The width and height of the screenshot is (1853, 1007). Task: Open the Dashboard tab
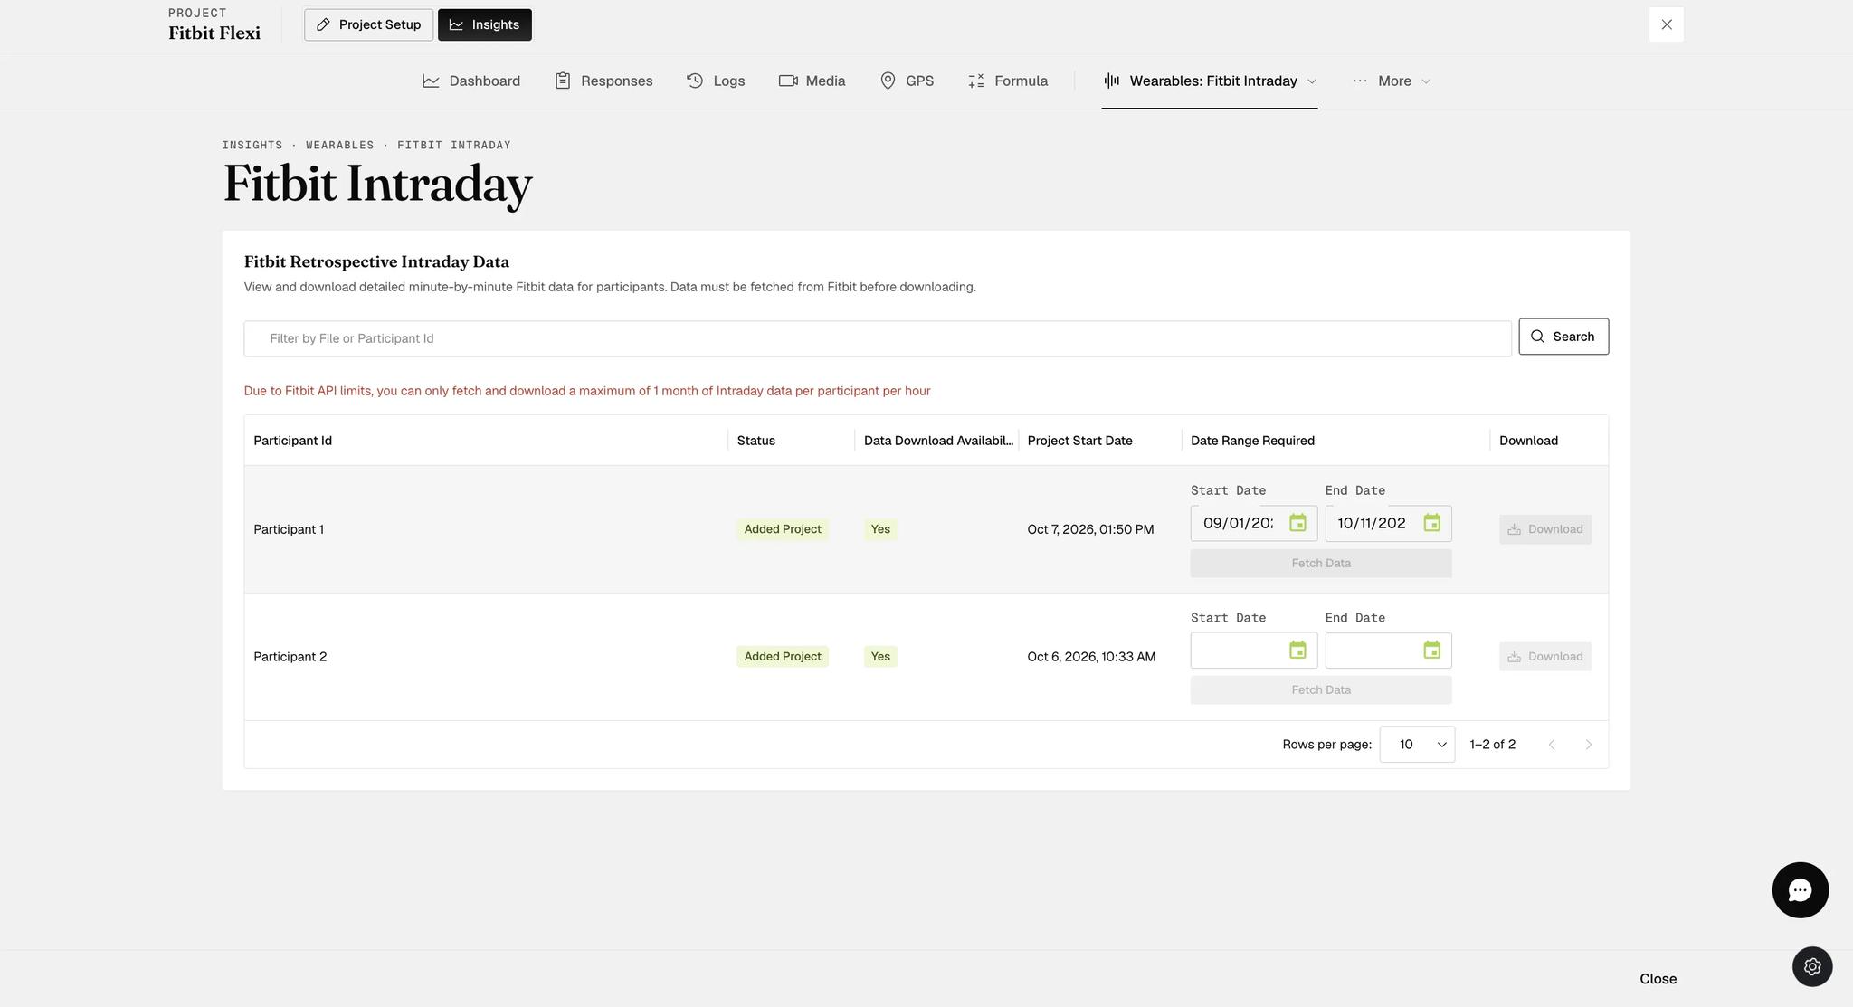(471, 81)
